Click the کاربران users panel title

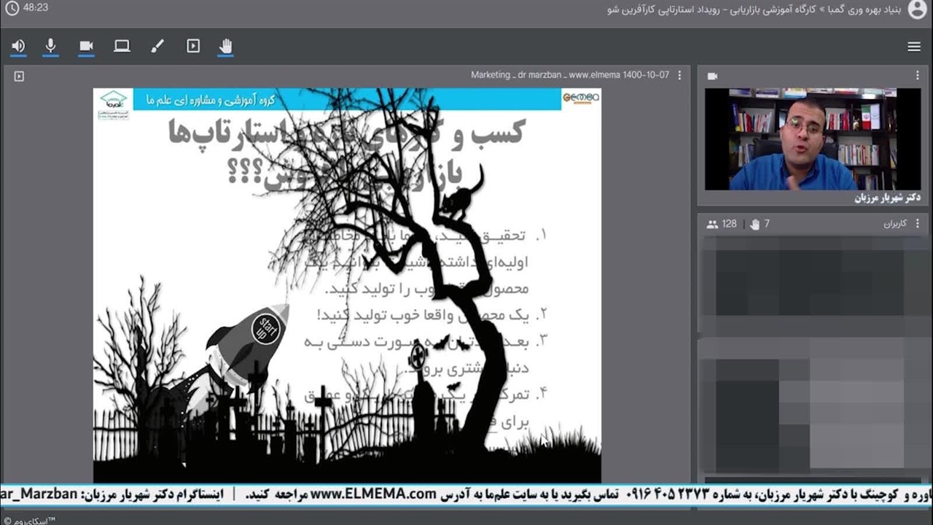(x=894, y=224)
